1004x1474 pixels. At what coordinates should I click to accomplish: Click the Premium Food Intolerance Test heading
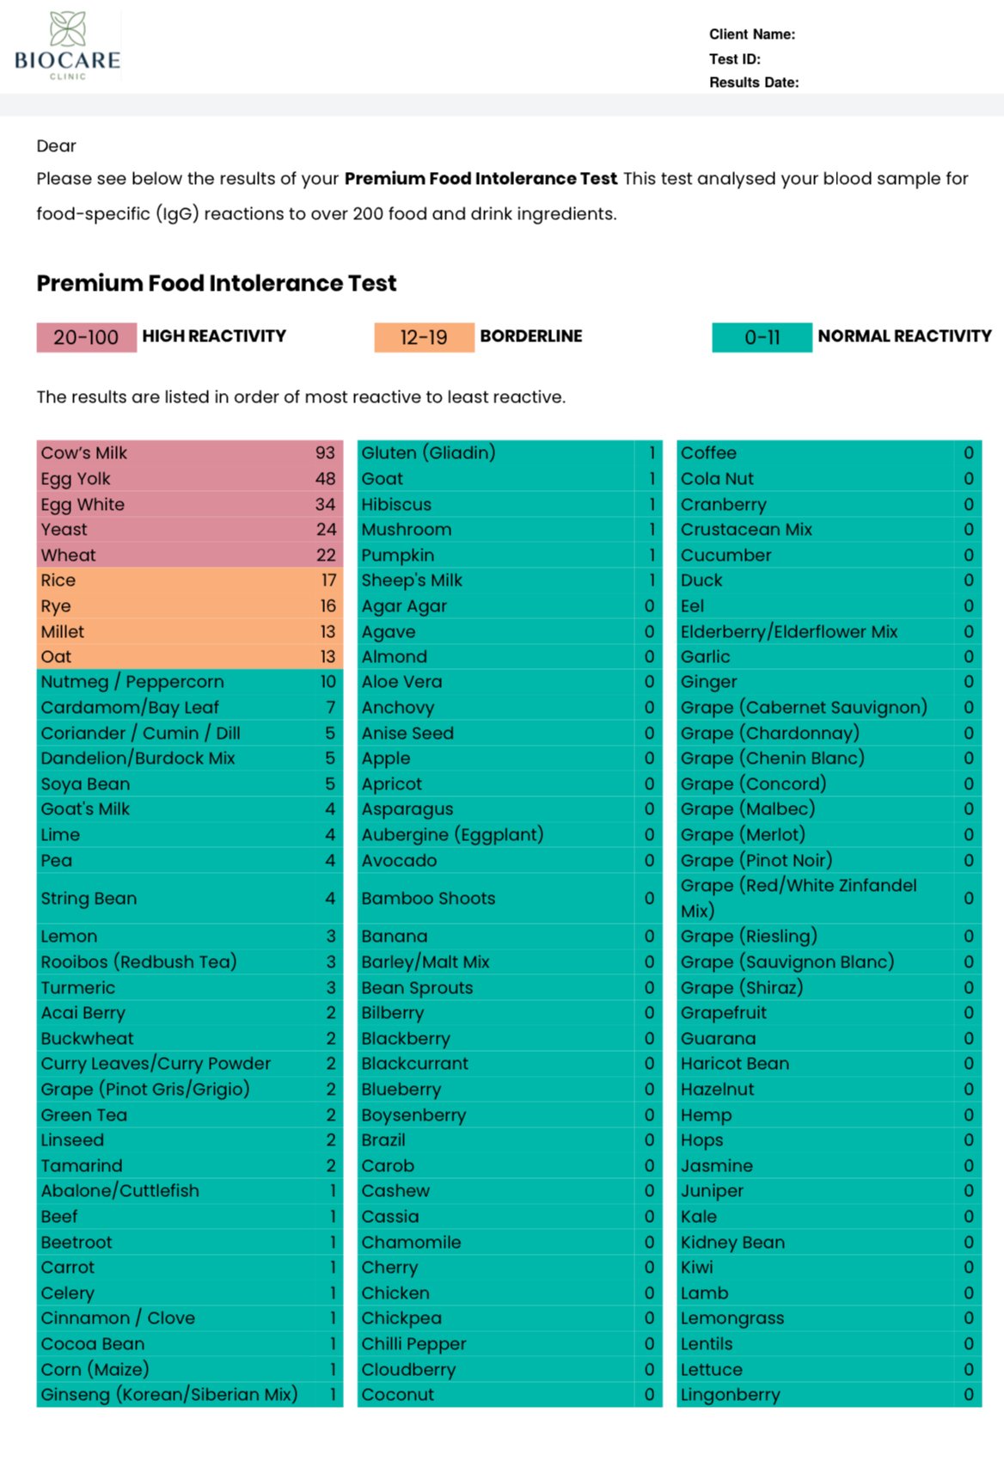point(217,283)
